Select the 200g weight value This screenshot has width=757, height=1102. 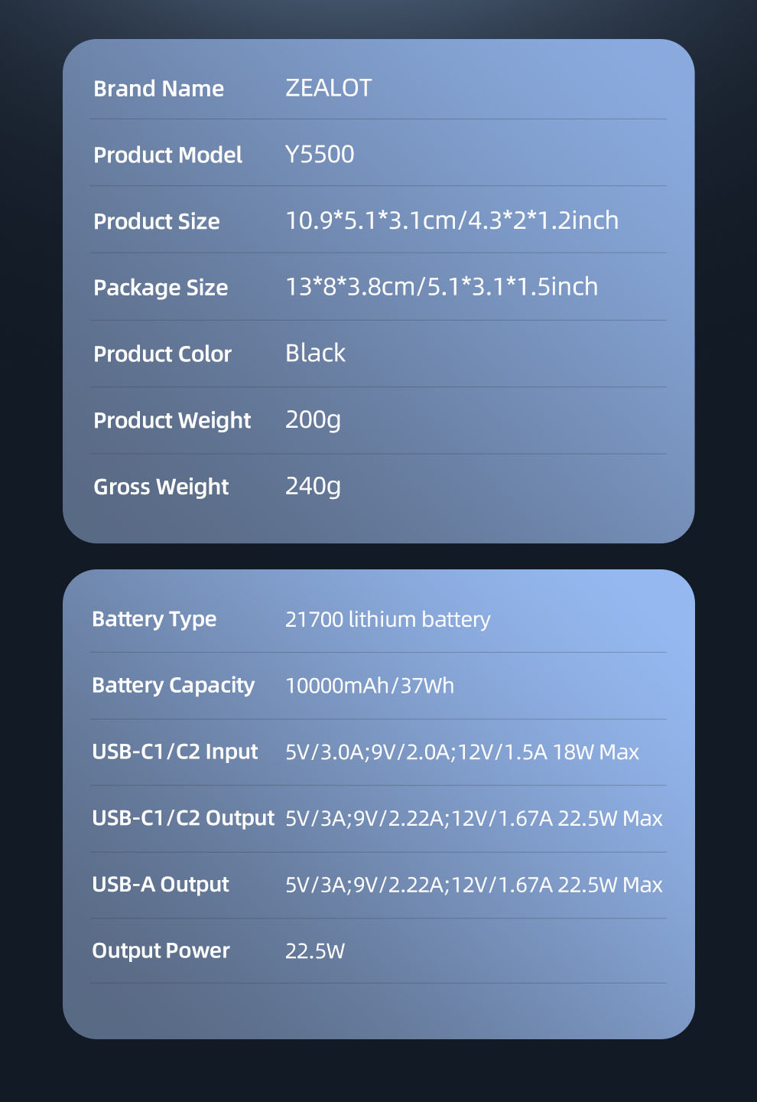(x=313, y=420)
